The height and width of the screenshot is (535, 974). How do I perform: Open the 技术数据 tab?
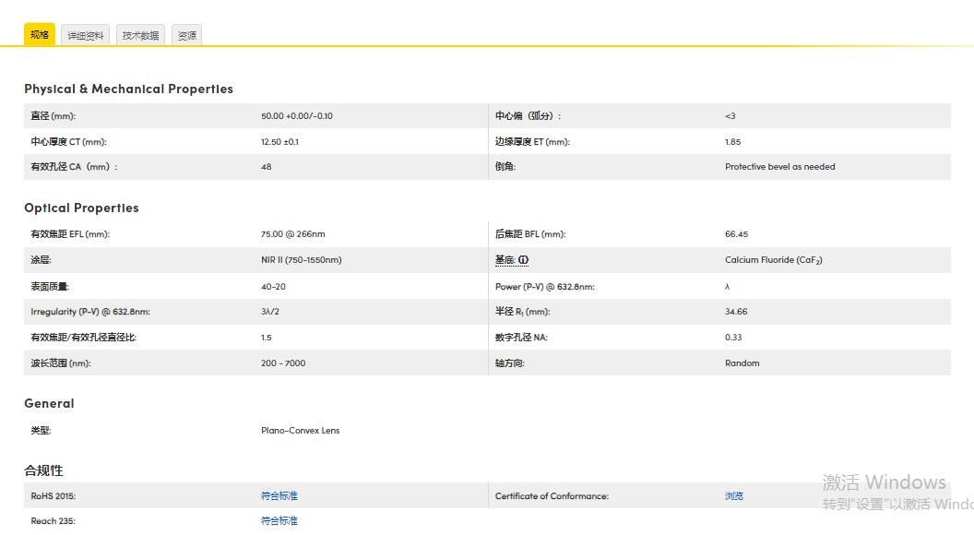click(x=139, y=34)
